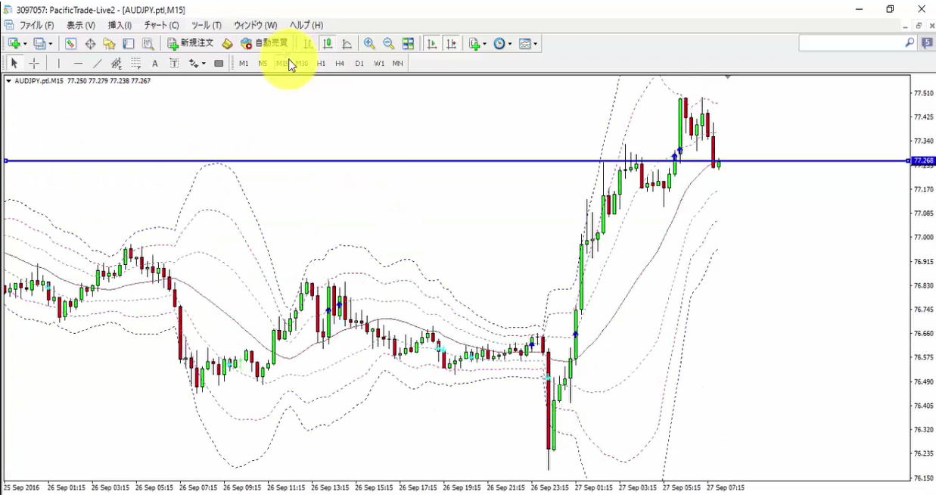Click the 77.268 price label on scale
The width and height of the screenshot is (936, 495).
coord(923,160)
